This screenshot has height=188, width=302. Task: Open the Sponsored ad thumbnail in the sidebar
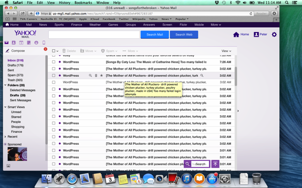17,154
